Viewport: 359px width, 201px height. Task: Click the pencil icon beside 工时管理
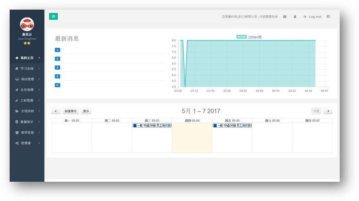point(17,100)
